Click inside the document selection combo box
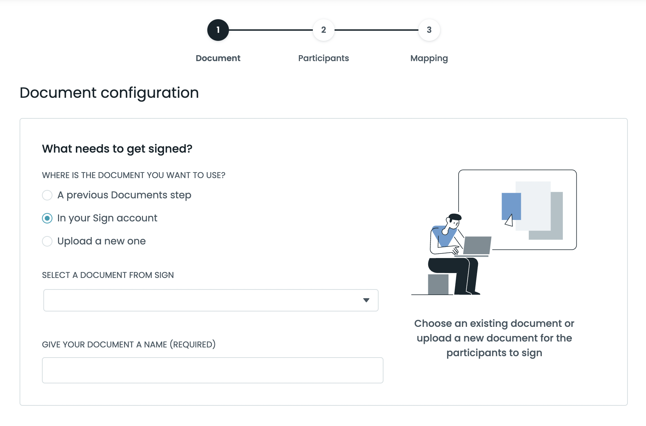Viewport: 646px width, 426px height. pos(175,300)
